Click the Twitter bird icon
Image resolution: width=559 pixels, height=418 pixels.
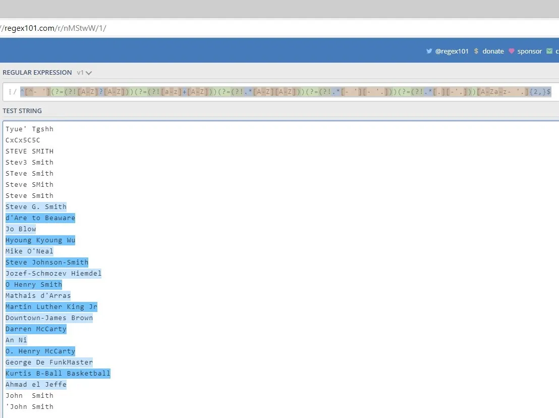(x=429, y=51)
